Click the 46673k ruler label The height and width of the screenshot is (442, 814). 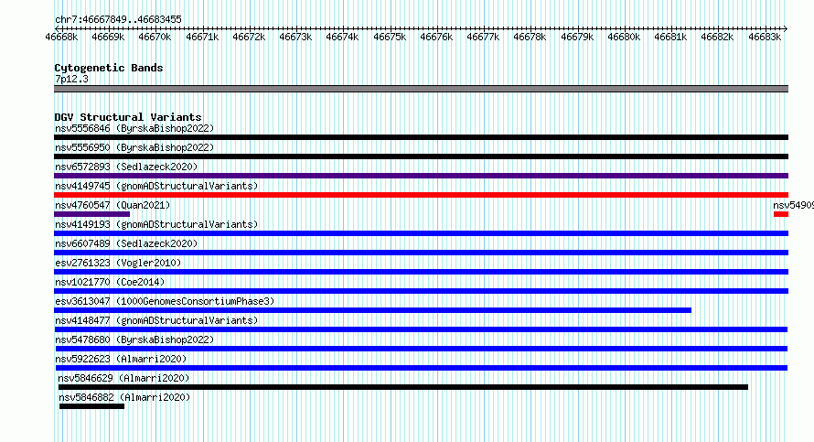pos(295,37)
